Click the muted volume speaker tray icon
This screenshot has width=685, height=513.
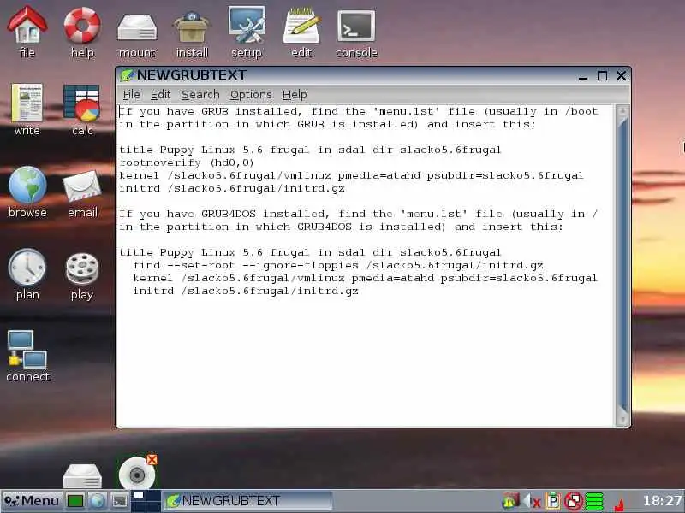coord(532,501)
